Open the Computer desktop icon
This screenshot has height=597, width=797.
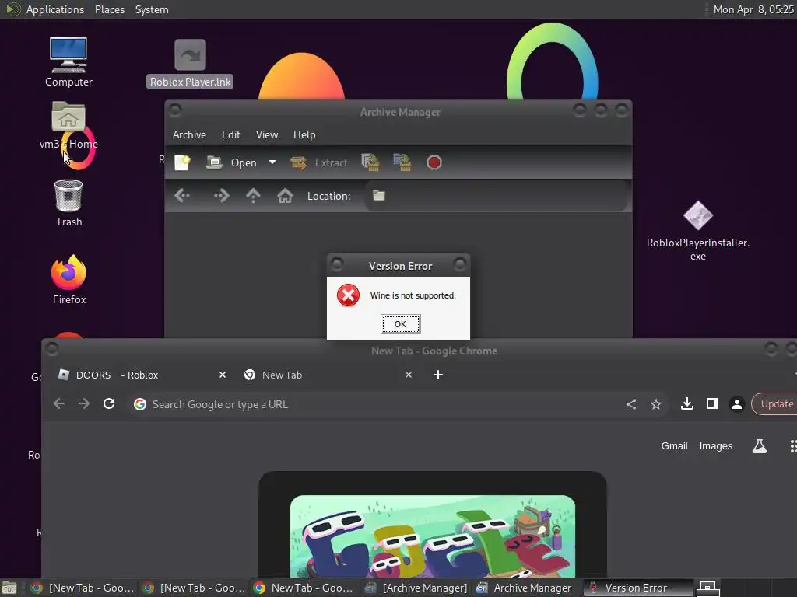pyautogui.click(x=68, y=61)
